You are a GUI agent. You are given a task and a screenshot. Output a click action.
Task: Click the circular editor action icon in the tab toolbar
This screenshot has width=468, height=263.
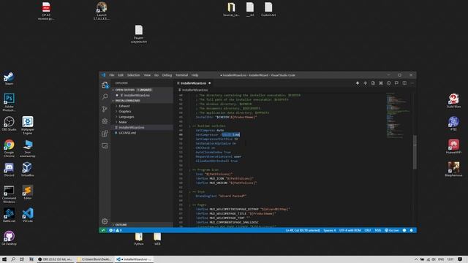pyautogui.click(x=388, y=83)
